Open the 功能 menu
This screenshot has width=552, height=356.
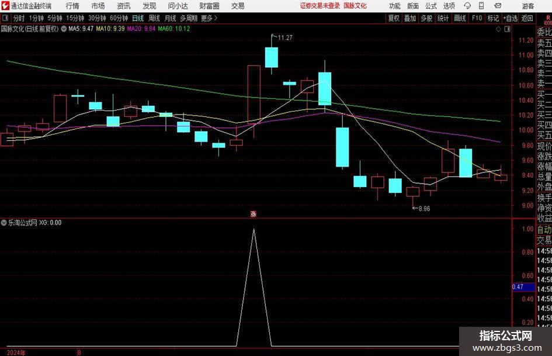395,6
